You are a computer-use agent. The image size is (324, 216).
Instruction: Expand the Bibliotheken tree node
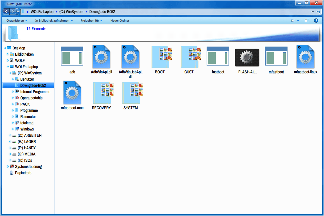click(8, 54)
